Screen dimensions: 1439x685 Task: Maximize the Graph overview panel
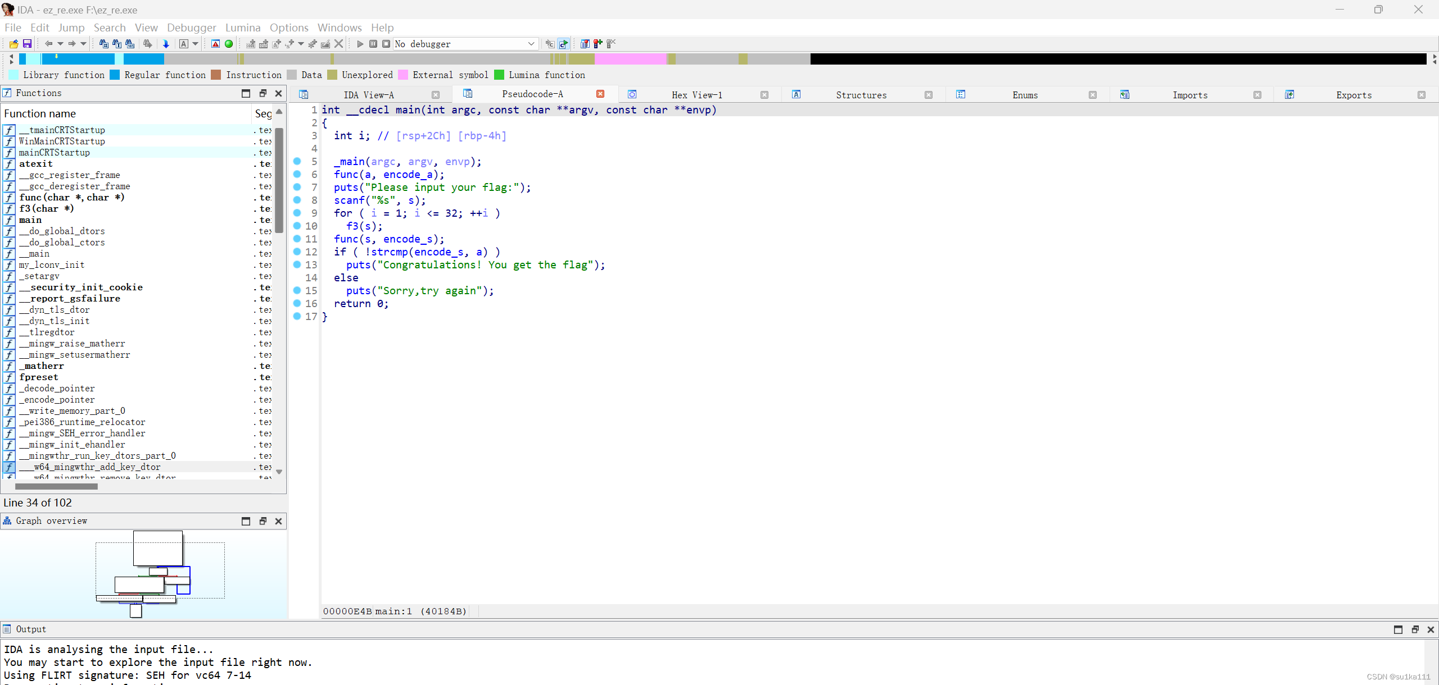click(x=246, y=520)
